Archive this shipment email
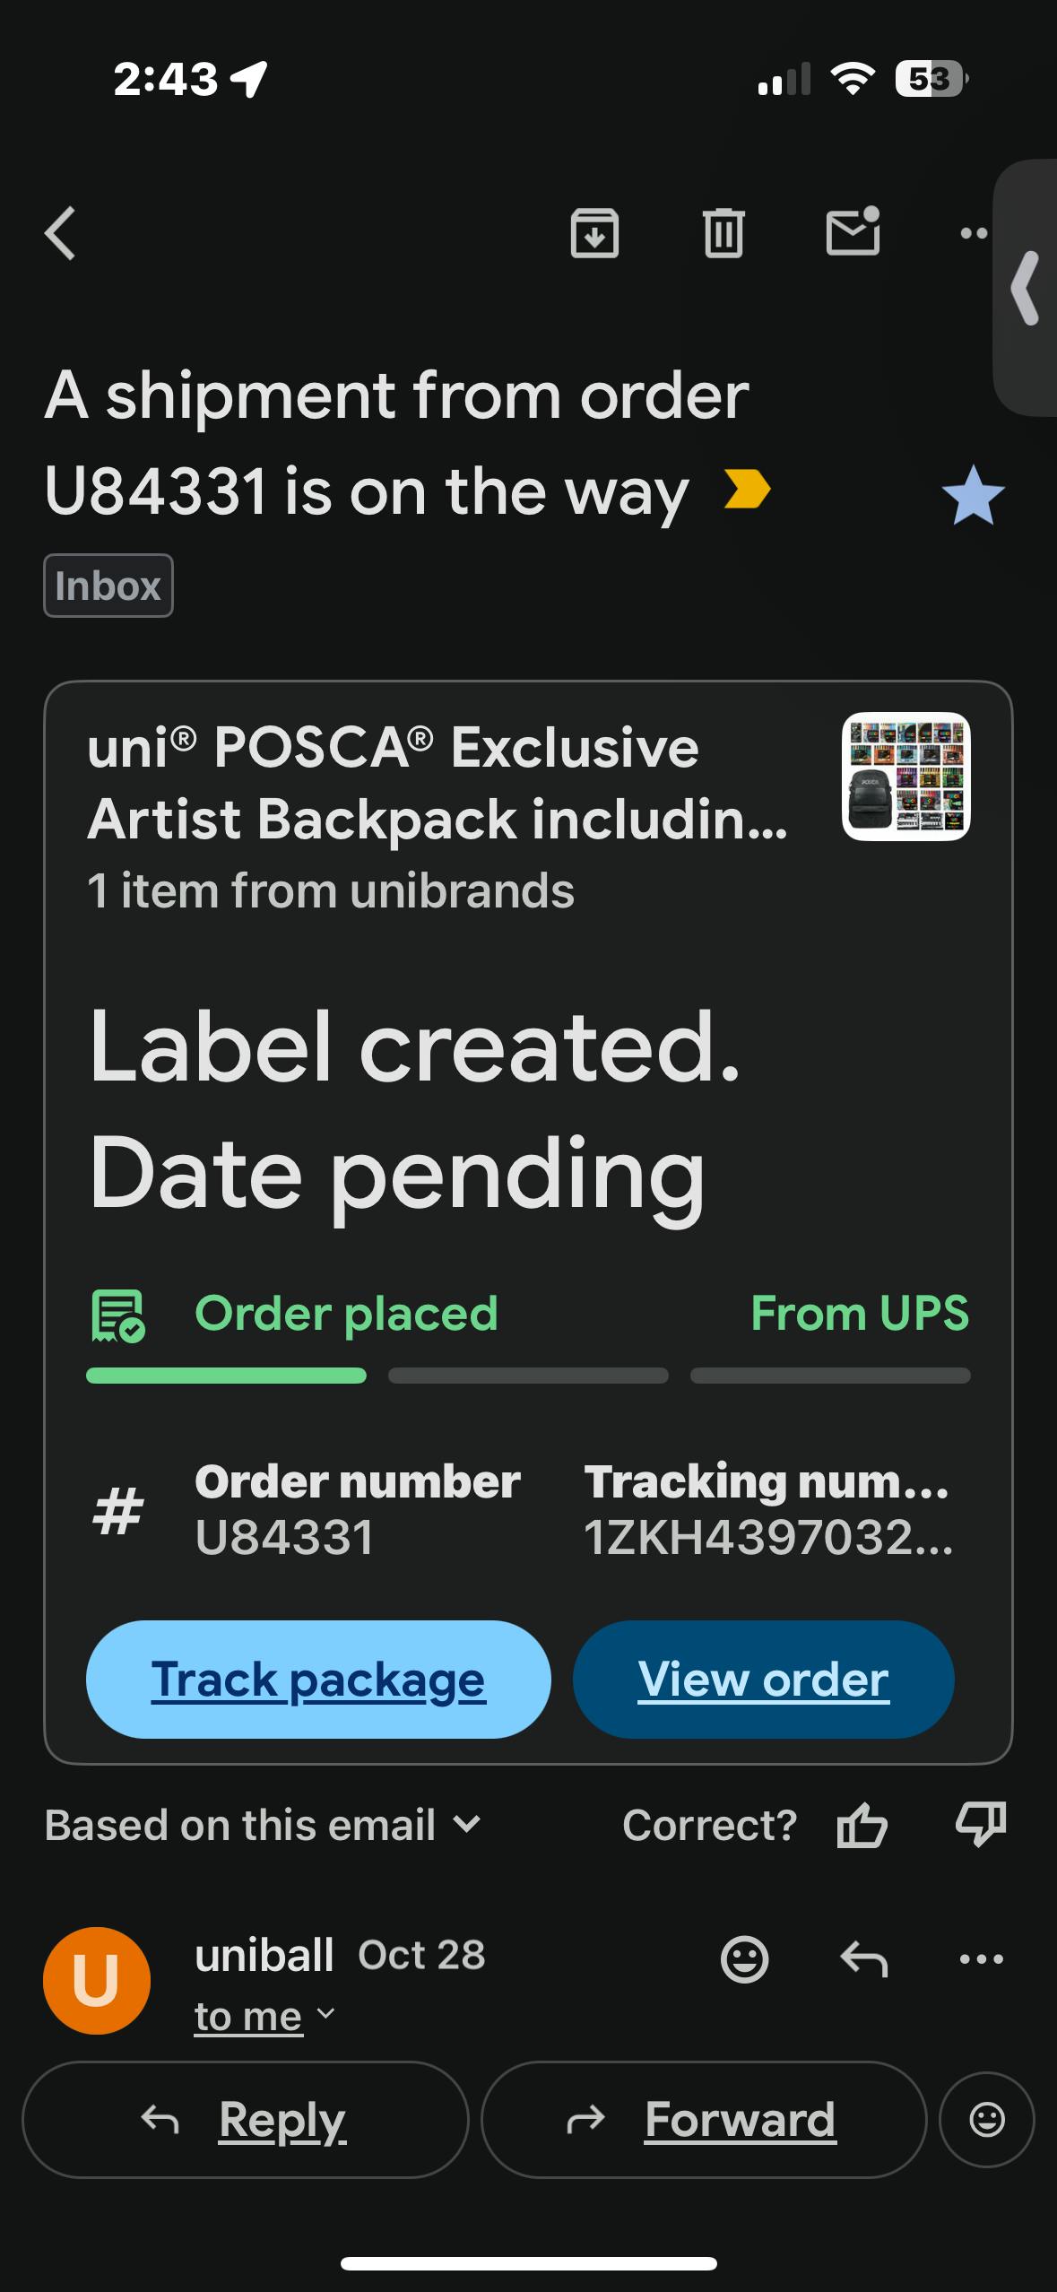Screen dimensions: 1057x2292 [594, 233]
